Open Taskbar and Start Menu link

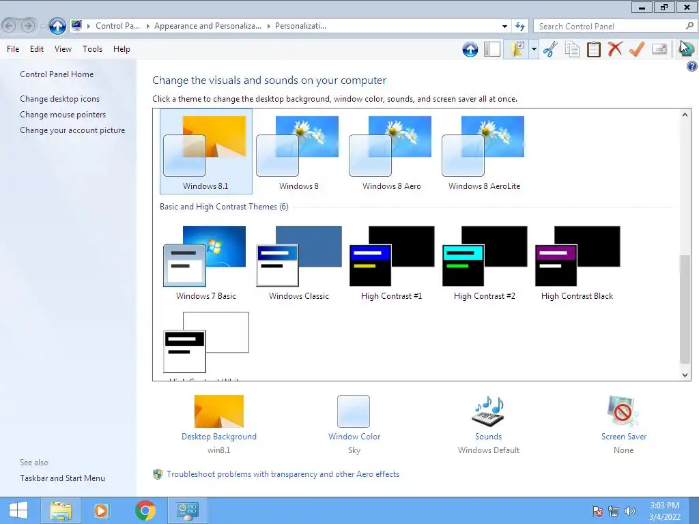pyautogui.click(x=62, y=478)
